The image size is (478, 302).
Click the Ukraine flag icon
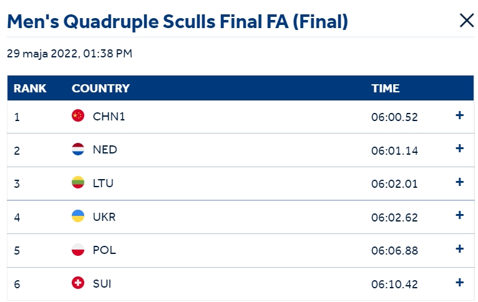click(x=78, y=216)
